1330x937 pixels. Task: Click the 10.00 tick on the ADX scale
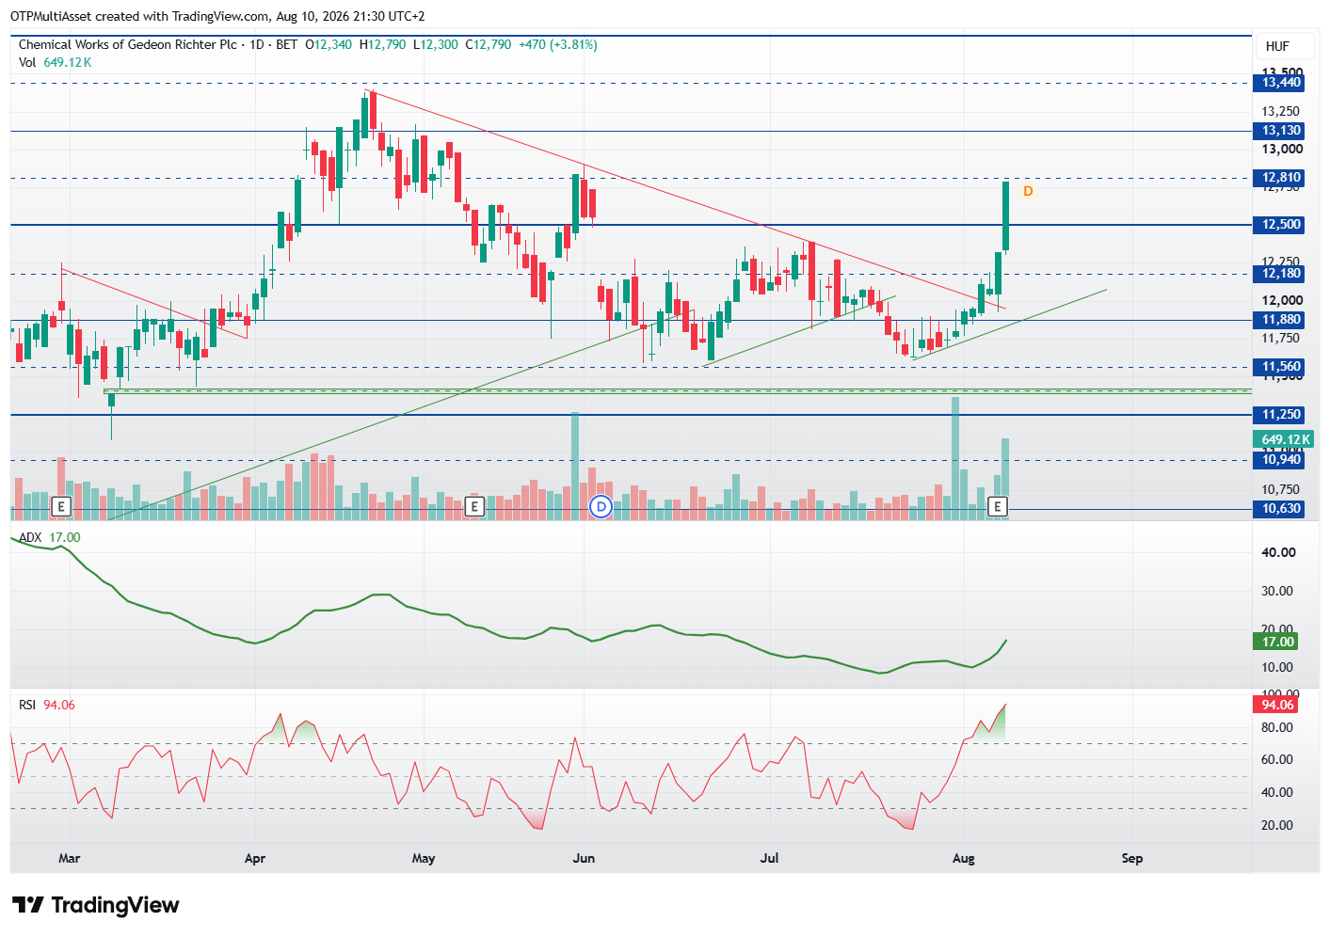(x=1277, y=667)
